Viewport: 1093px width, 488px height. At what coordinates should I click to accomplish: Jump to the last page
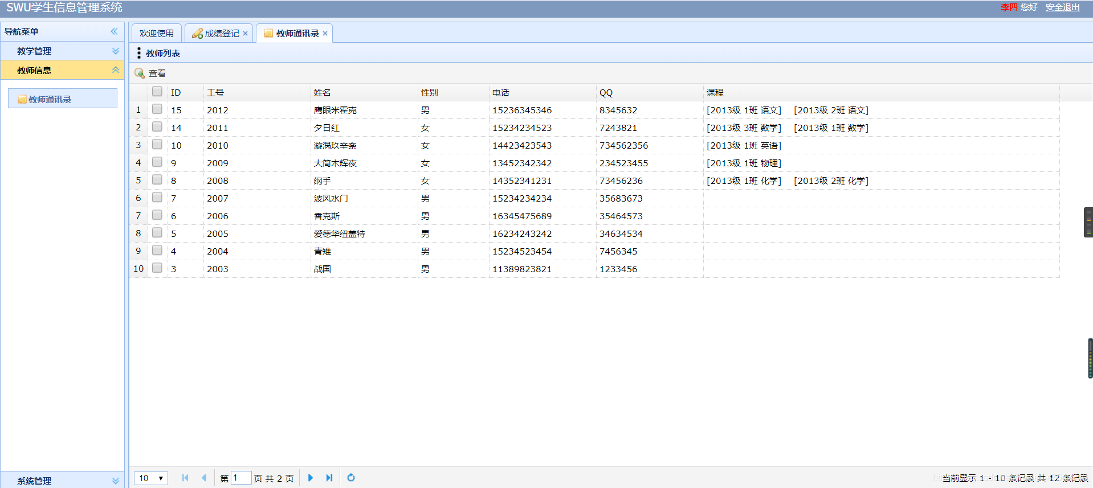coord(329,478)
